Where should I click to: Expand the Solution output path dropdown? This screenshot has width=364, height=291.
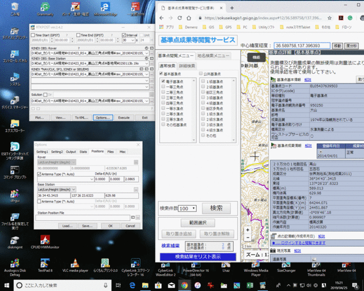[147, 101]
